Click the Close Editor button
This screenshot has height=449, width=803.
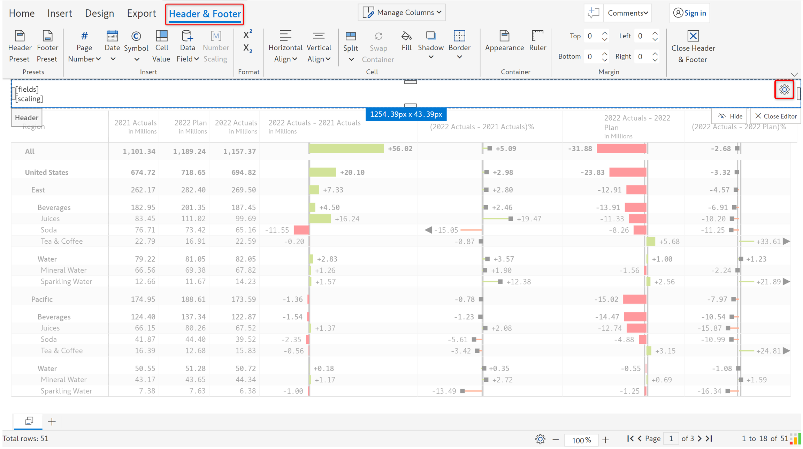pyautogui.click(x=775, y=116)
